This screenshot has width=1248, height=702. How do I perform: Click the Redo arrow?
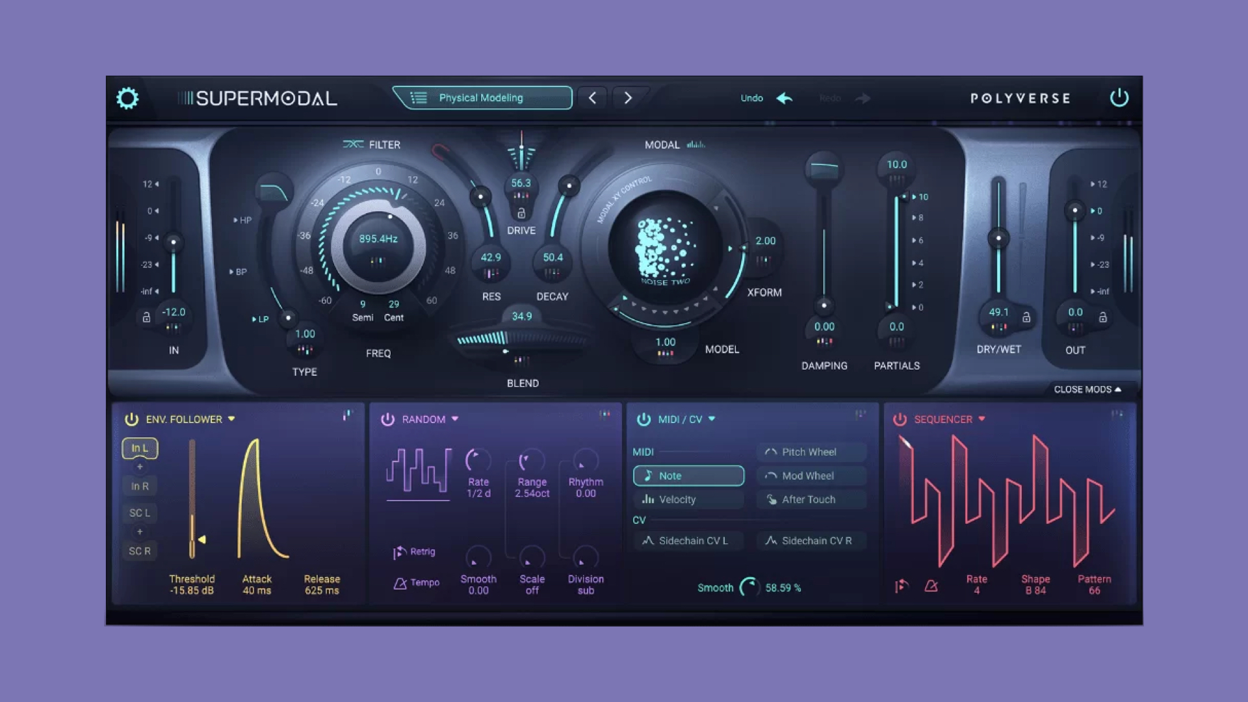(863, 98)
